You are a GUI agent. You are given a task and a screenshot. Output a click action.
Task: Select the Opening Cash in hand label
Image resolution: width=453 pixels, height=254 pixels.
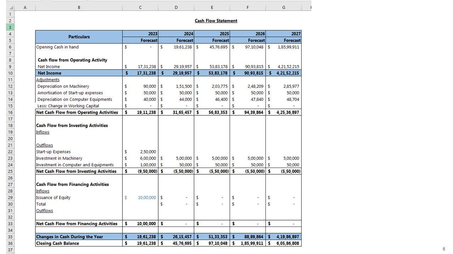57,47
